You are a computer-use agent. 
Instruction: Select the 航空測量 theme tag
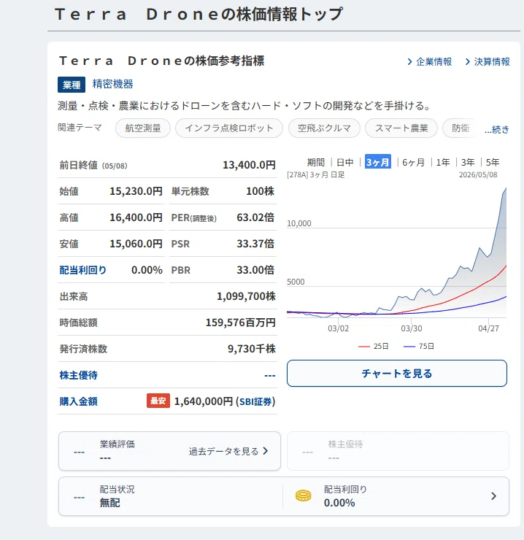tap(143, 128)
